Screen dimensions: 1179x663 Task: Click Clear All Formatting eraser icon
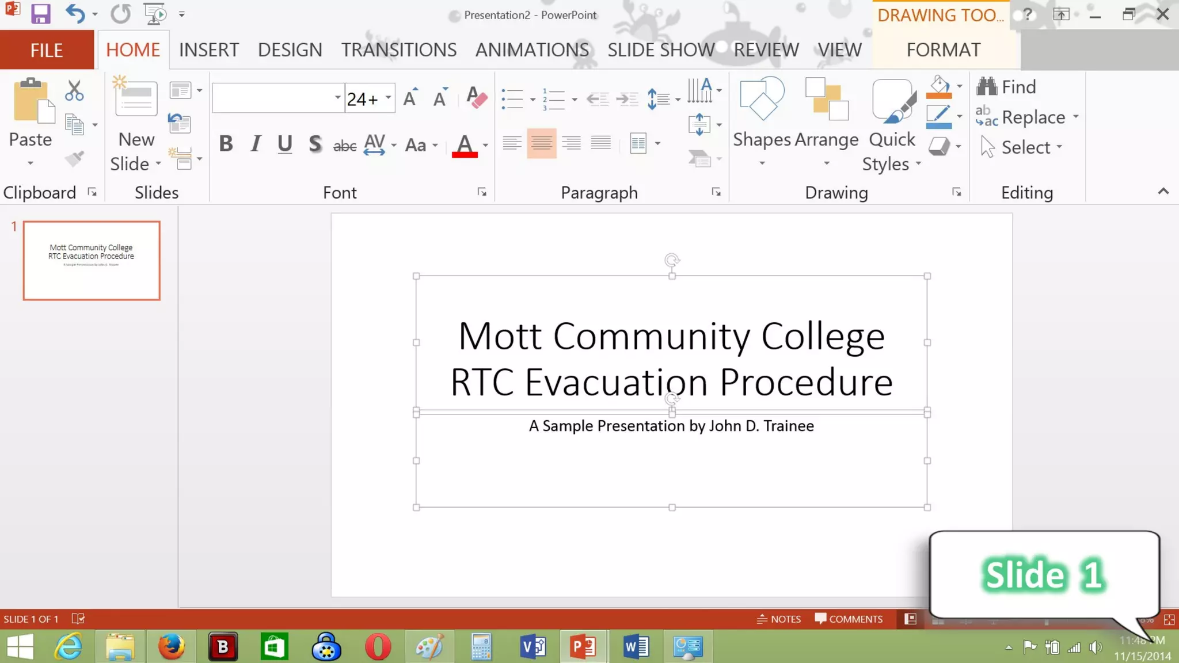pos(476,98)
